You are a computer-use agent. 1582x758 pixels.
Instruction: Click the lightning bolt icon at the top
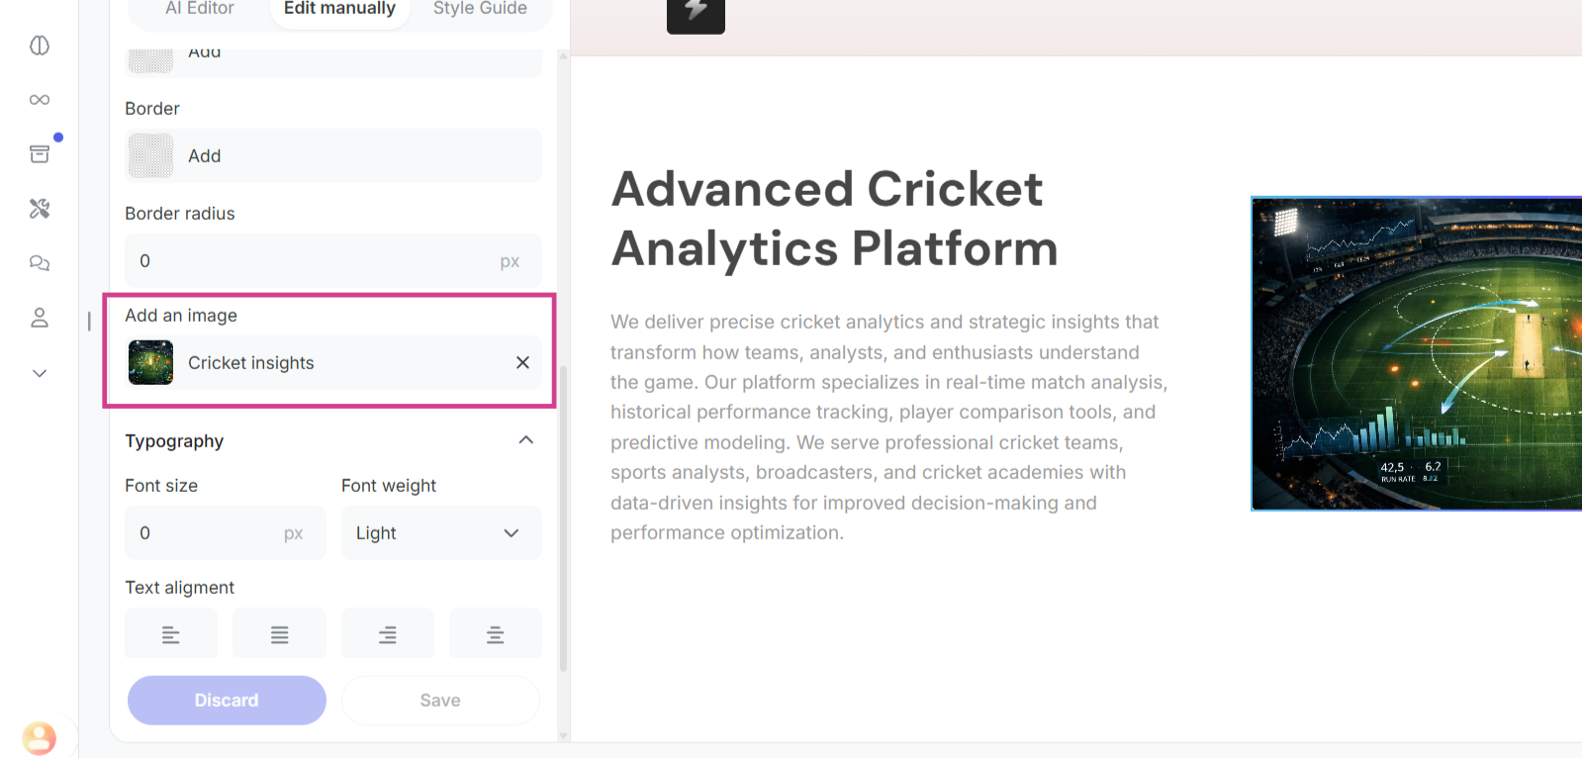[x=696, y=12]
